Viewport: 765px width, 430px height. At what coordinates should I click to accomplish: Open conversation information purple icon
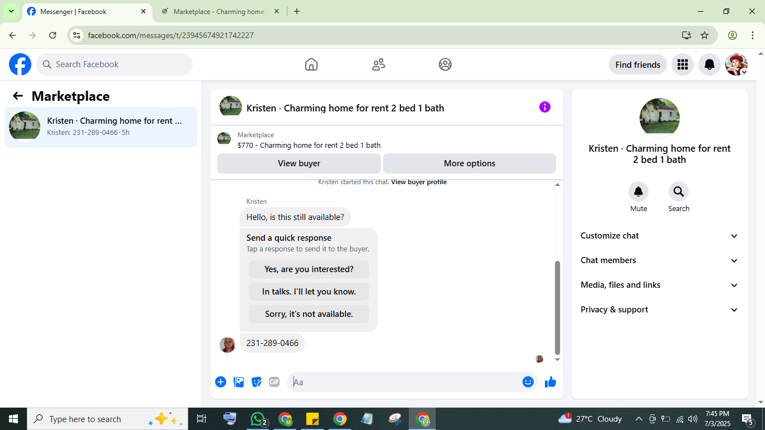click(545, 107)
